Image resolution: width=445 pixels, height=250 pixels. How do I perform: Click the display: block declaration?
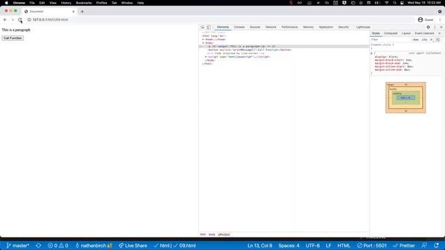387,57
